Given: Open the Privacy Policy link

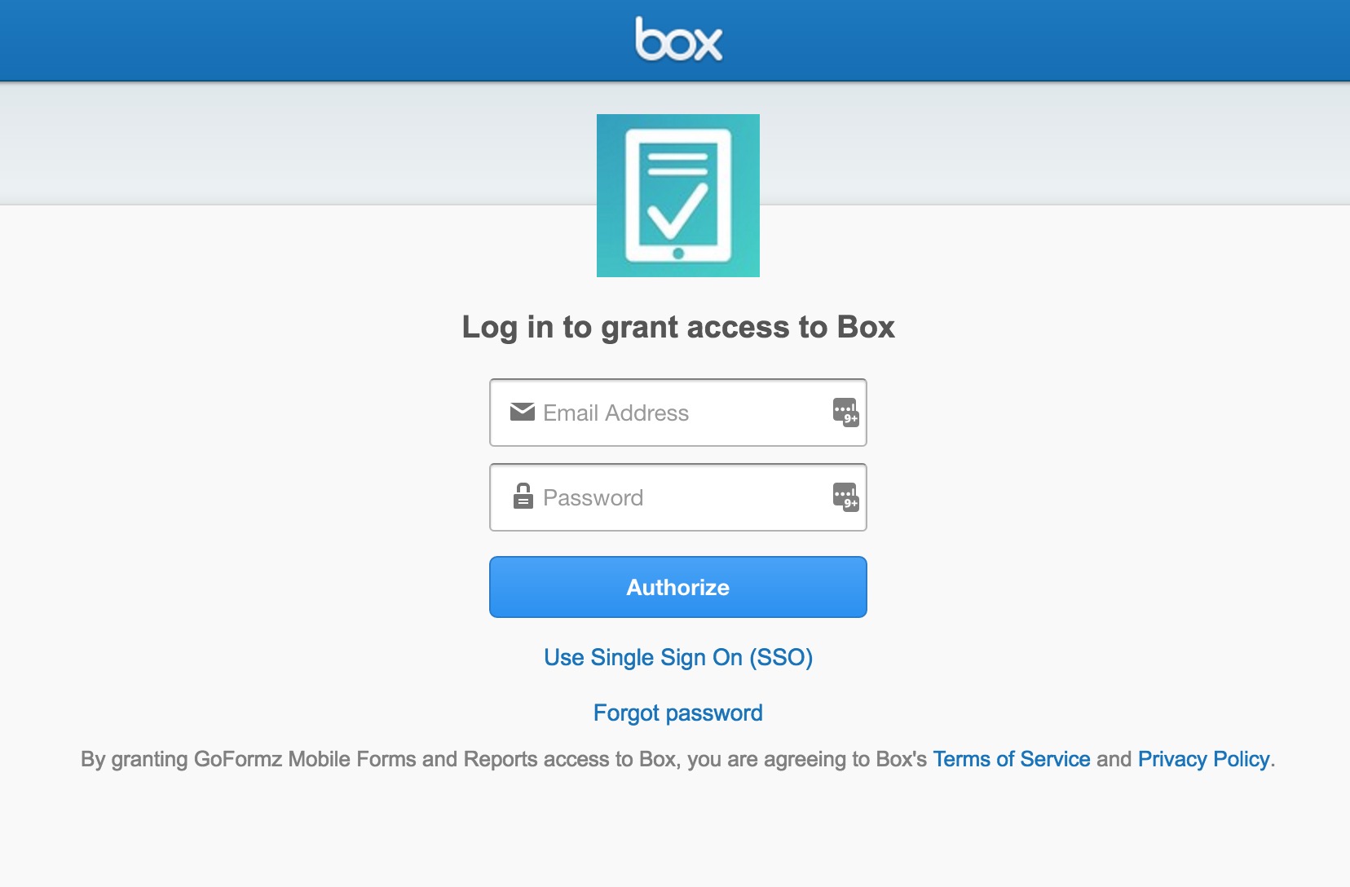Looking at the screenshot, I should point(1204,759).
